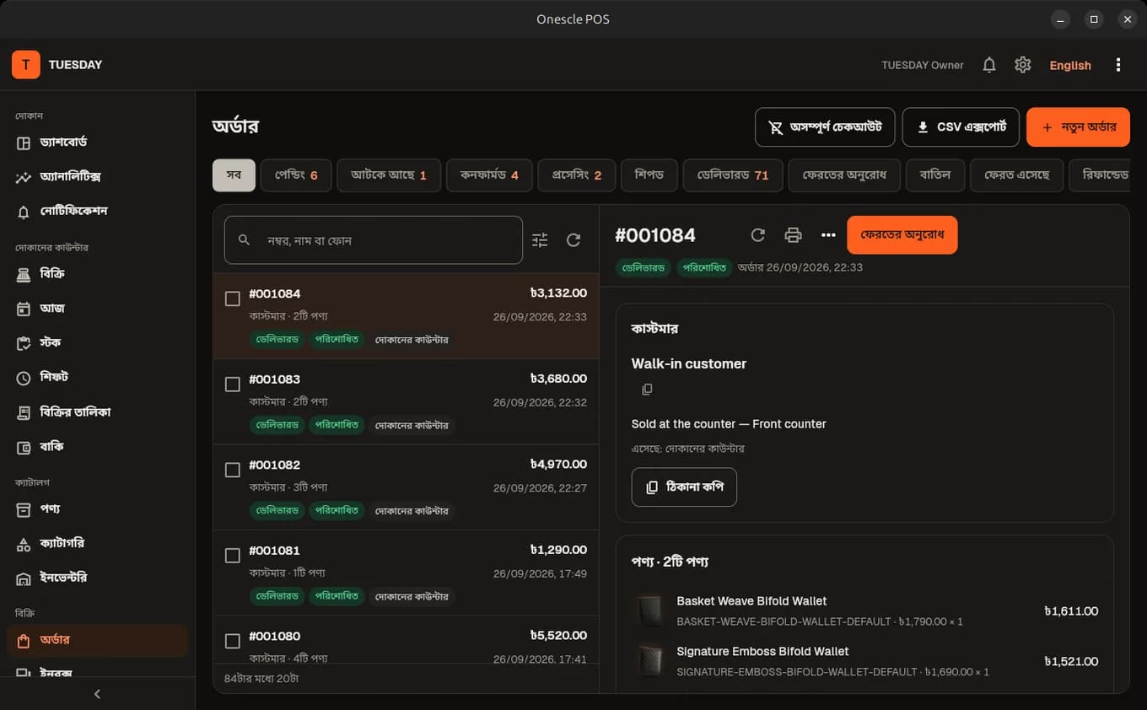Collapse the sidebar with the chevron arrow
The width and height of the screenshot is (1147, 710).
97,694
